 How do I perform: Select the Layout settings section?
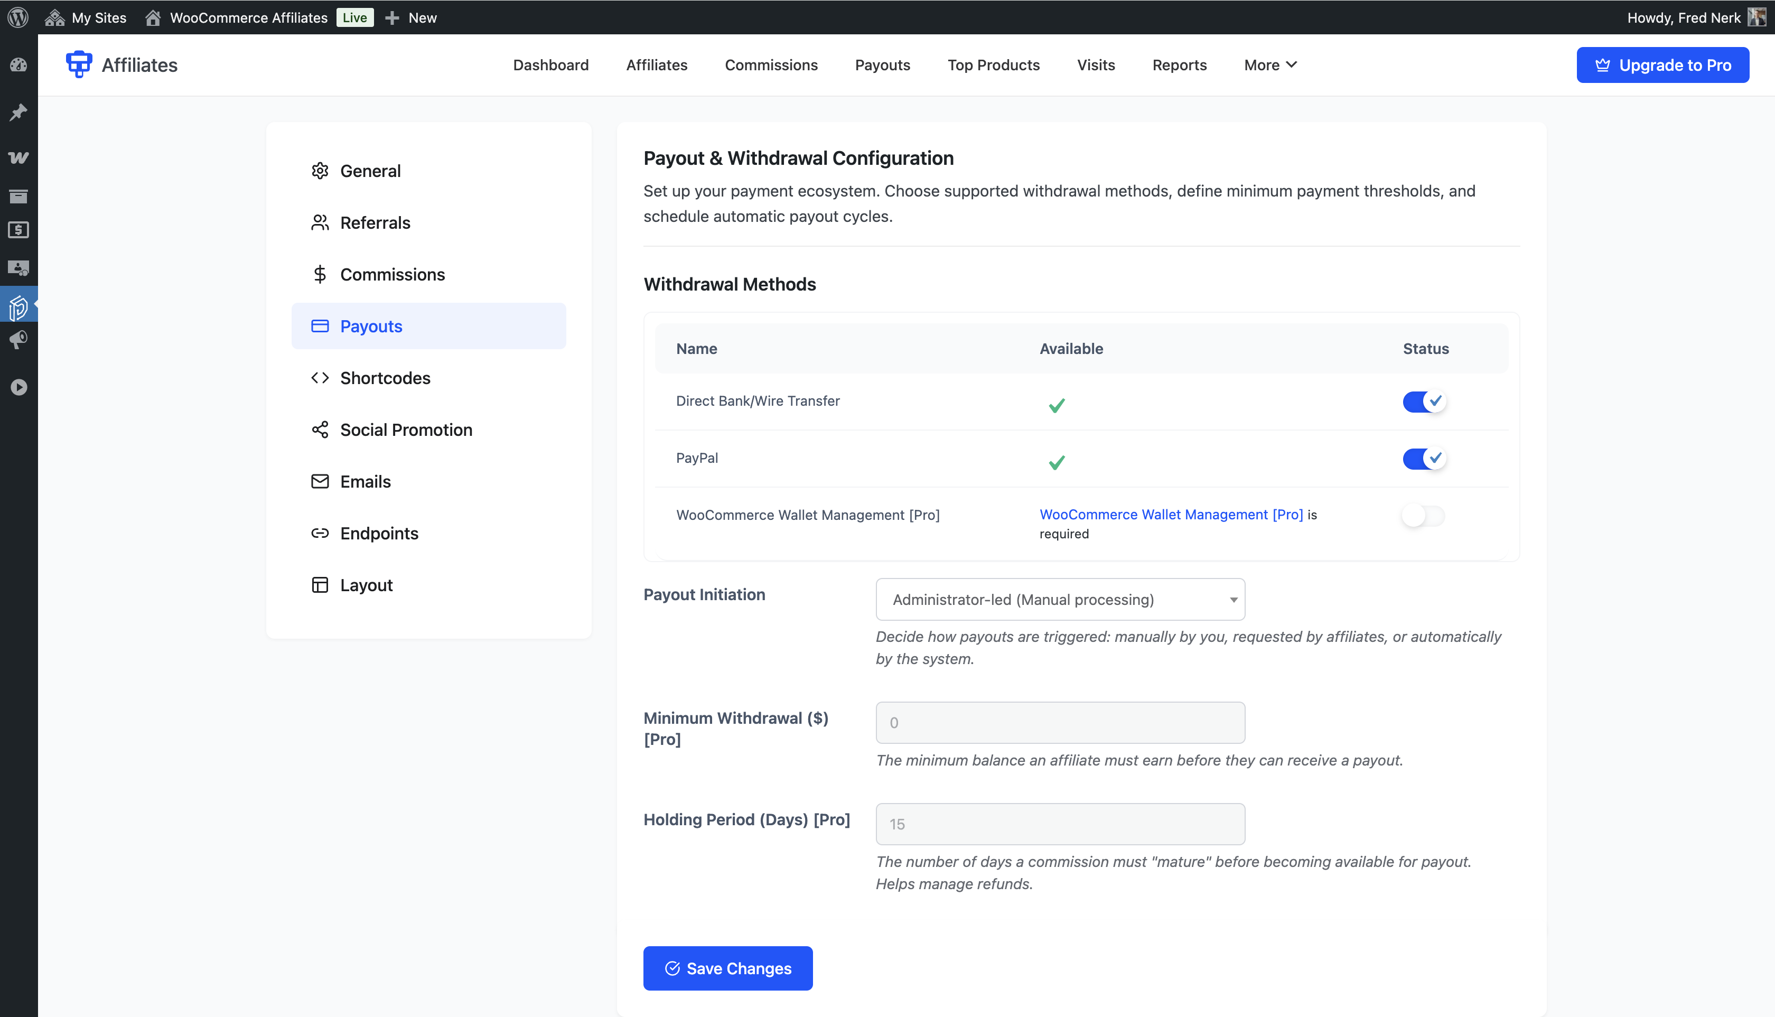point(366,585)
